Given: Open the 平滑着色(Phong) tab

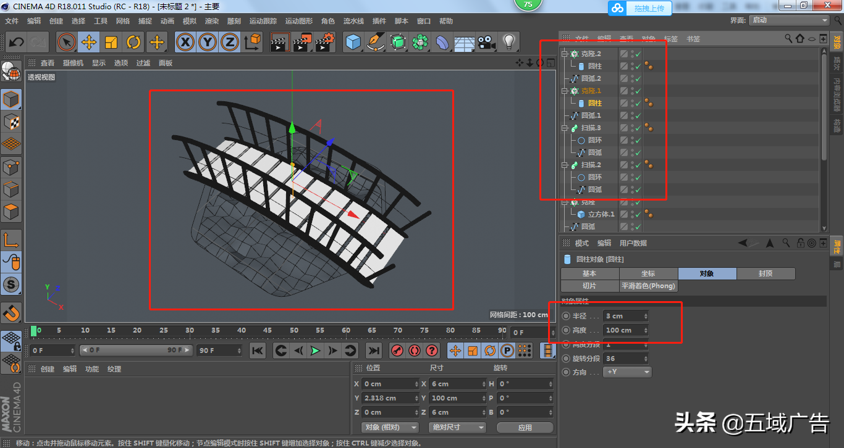Looking at the screenshot, I should 649,286.
